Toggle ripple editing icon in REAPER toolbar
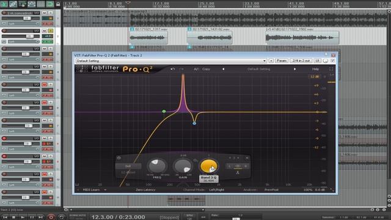 [22, 4]
